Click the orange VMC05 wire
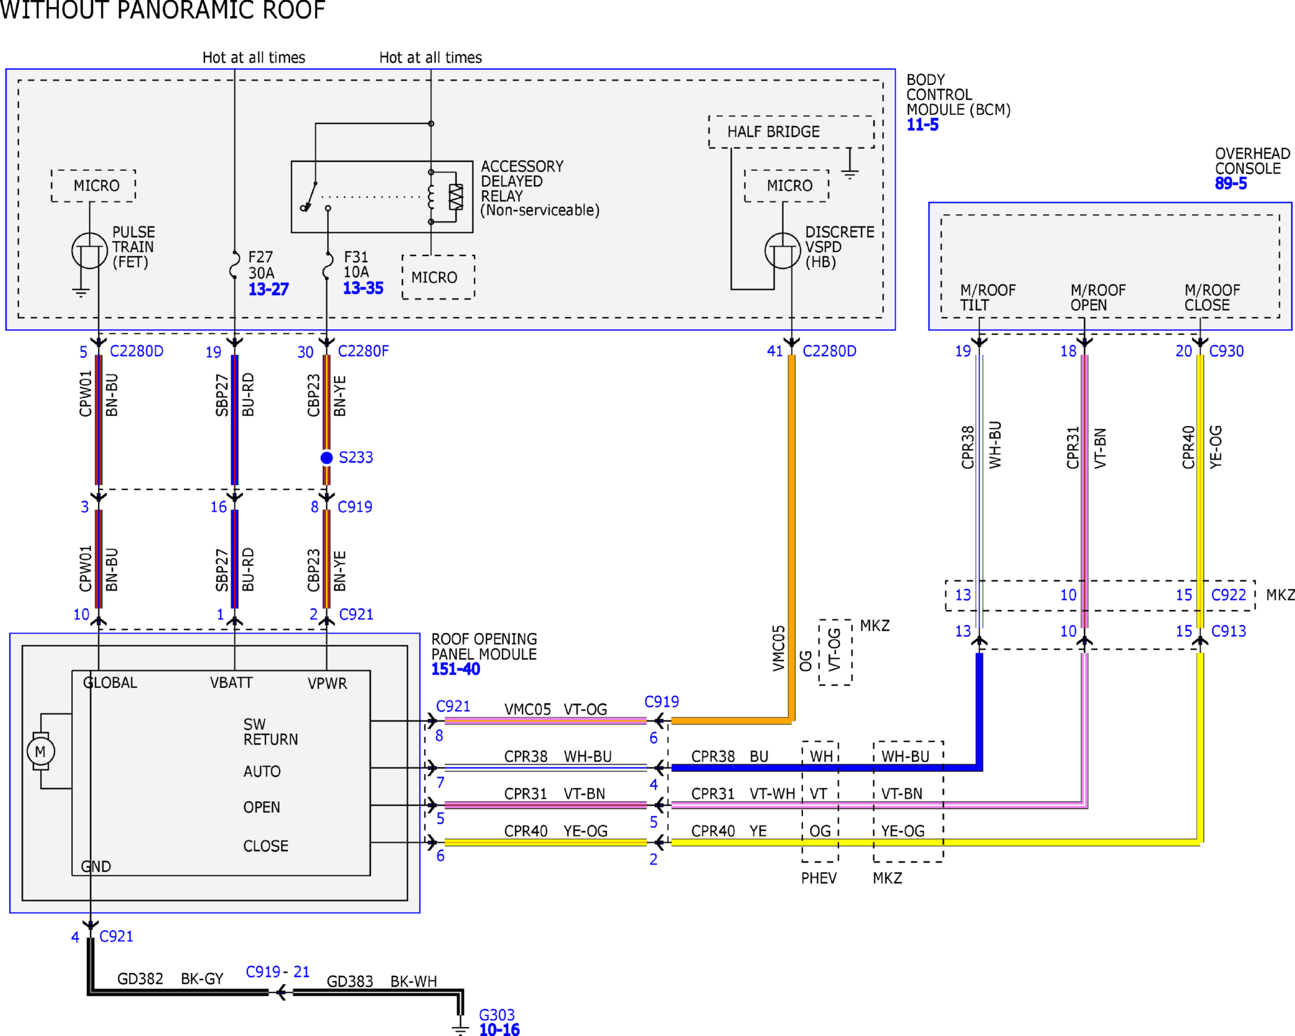This screenshot has width=1295, height=1036. 792,535
